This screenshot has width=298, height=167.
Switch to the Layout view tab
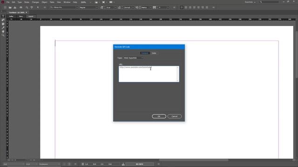(31, 17)
